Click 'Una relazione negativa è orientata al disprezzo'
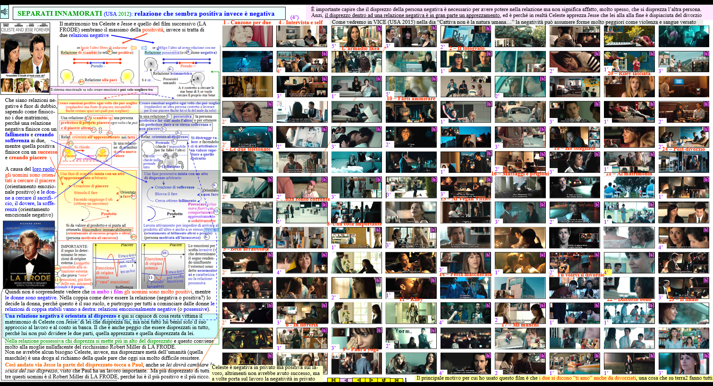The width and height of the screenshot is (713, 386). (x=60, y=316)
